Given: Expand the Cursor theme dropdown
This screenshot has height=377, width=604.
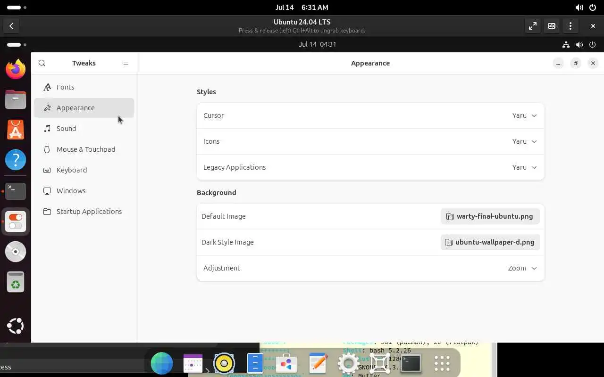Looking at the screenshot, I should click(x=370, y=115).
